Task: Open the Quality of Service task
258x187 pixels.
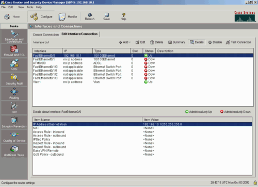Action: click(14, 137)
